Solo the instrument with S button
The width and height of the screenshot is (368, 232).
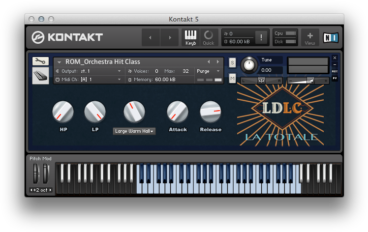click(232, 63)
